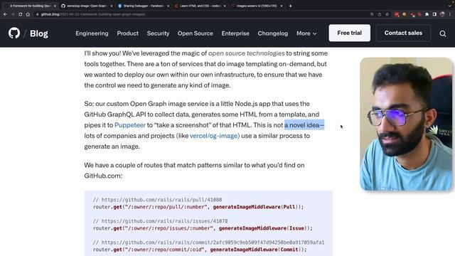Click the browser forward arrow
The width and height of the screenshot is (455, 256).
[13, 14]
